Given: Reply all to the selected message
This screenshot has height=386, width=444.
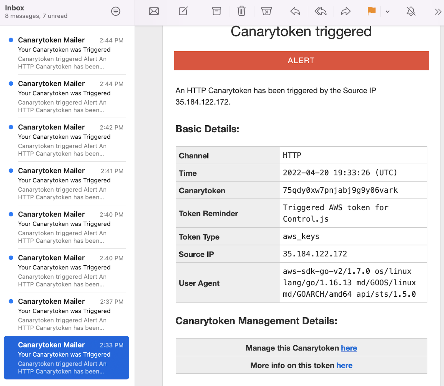Looking at the screenshot, I should 321,11.
